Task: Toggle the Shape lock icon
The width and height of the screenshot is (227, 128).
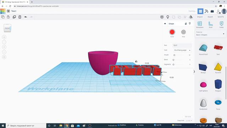Action: 186,23
